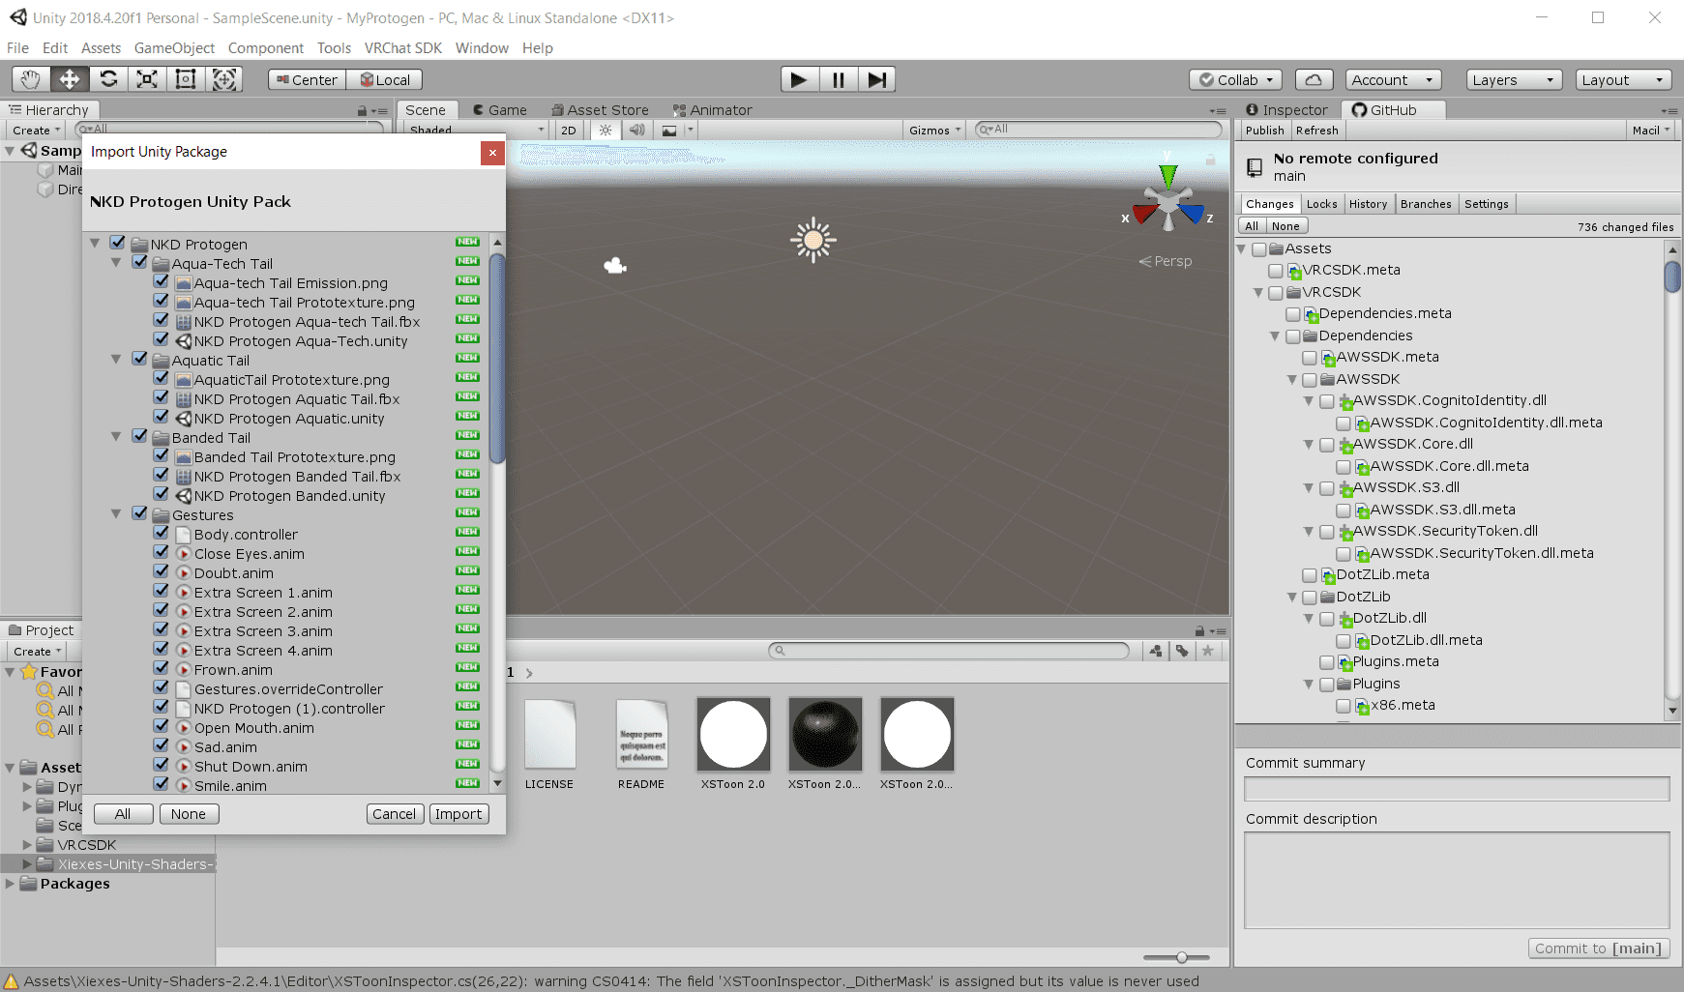Viewport: 1684px width, 992px height.
Task: Select the Scale tool in toolbar
Action: [147, 79]
